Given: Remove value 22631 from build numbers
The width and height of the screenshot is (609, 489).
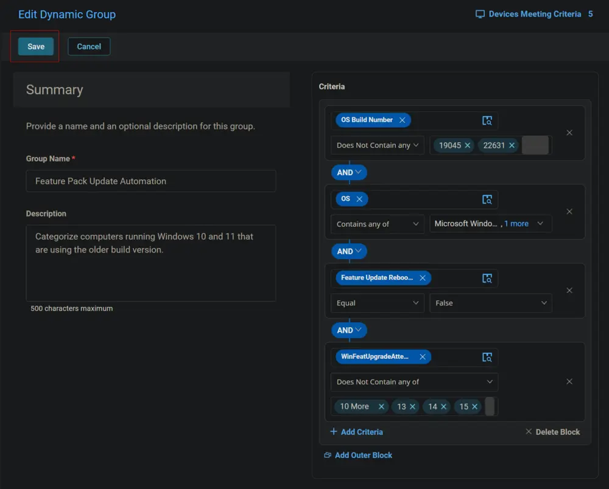Looking at the screenshot, I should point(512,145).
